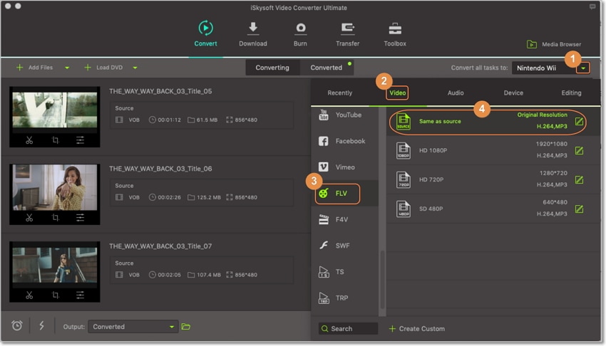606x346 pixels.
Task: Switch to the Converting tab
Action: [272, 68]
